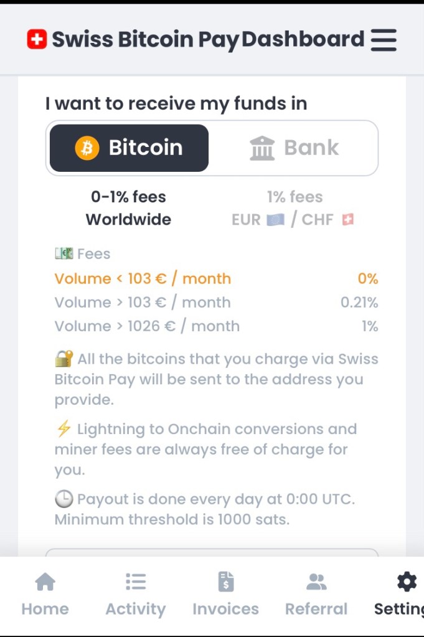Tap the Settings gear icon
Viewport: 424px width, 637px height.
(x=407, y=582)
